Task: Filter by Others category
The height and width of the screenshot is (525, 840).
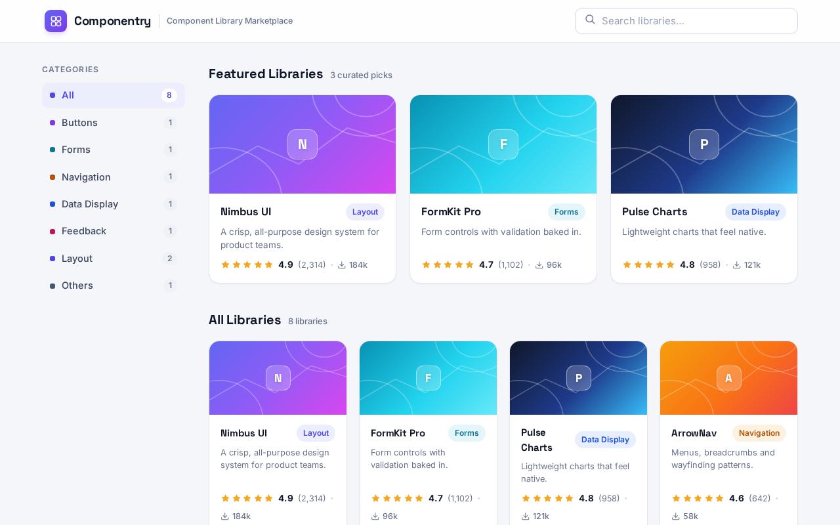Action: click(114, 285)
